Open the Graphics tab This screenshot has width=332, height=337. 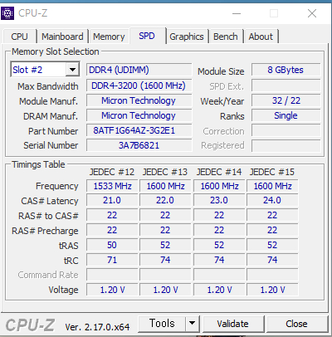[x=187, y=37]
